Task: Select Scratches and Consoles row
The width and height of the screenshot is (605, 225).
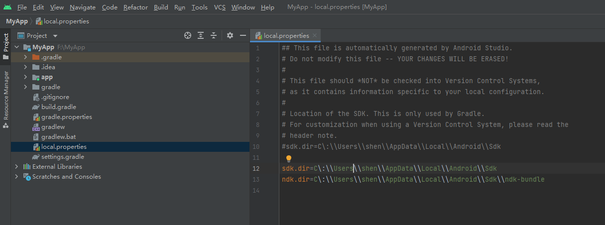Action: 130,177
